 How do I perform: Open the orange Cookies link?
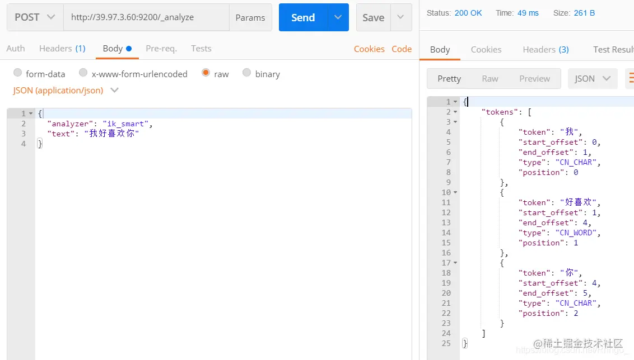(x=369, y=49)
